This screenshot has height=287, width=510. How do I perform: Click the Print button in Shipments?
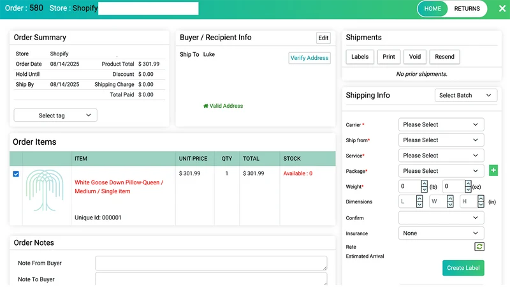389,57
